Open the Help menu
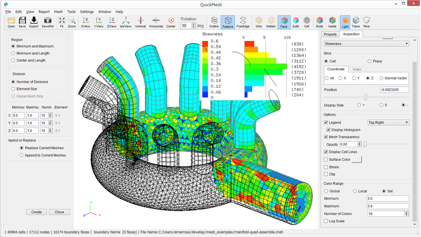 pos(119,12)
